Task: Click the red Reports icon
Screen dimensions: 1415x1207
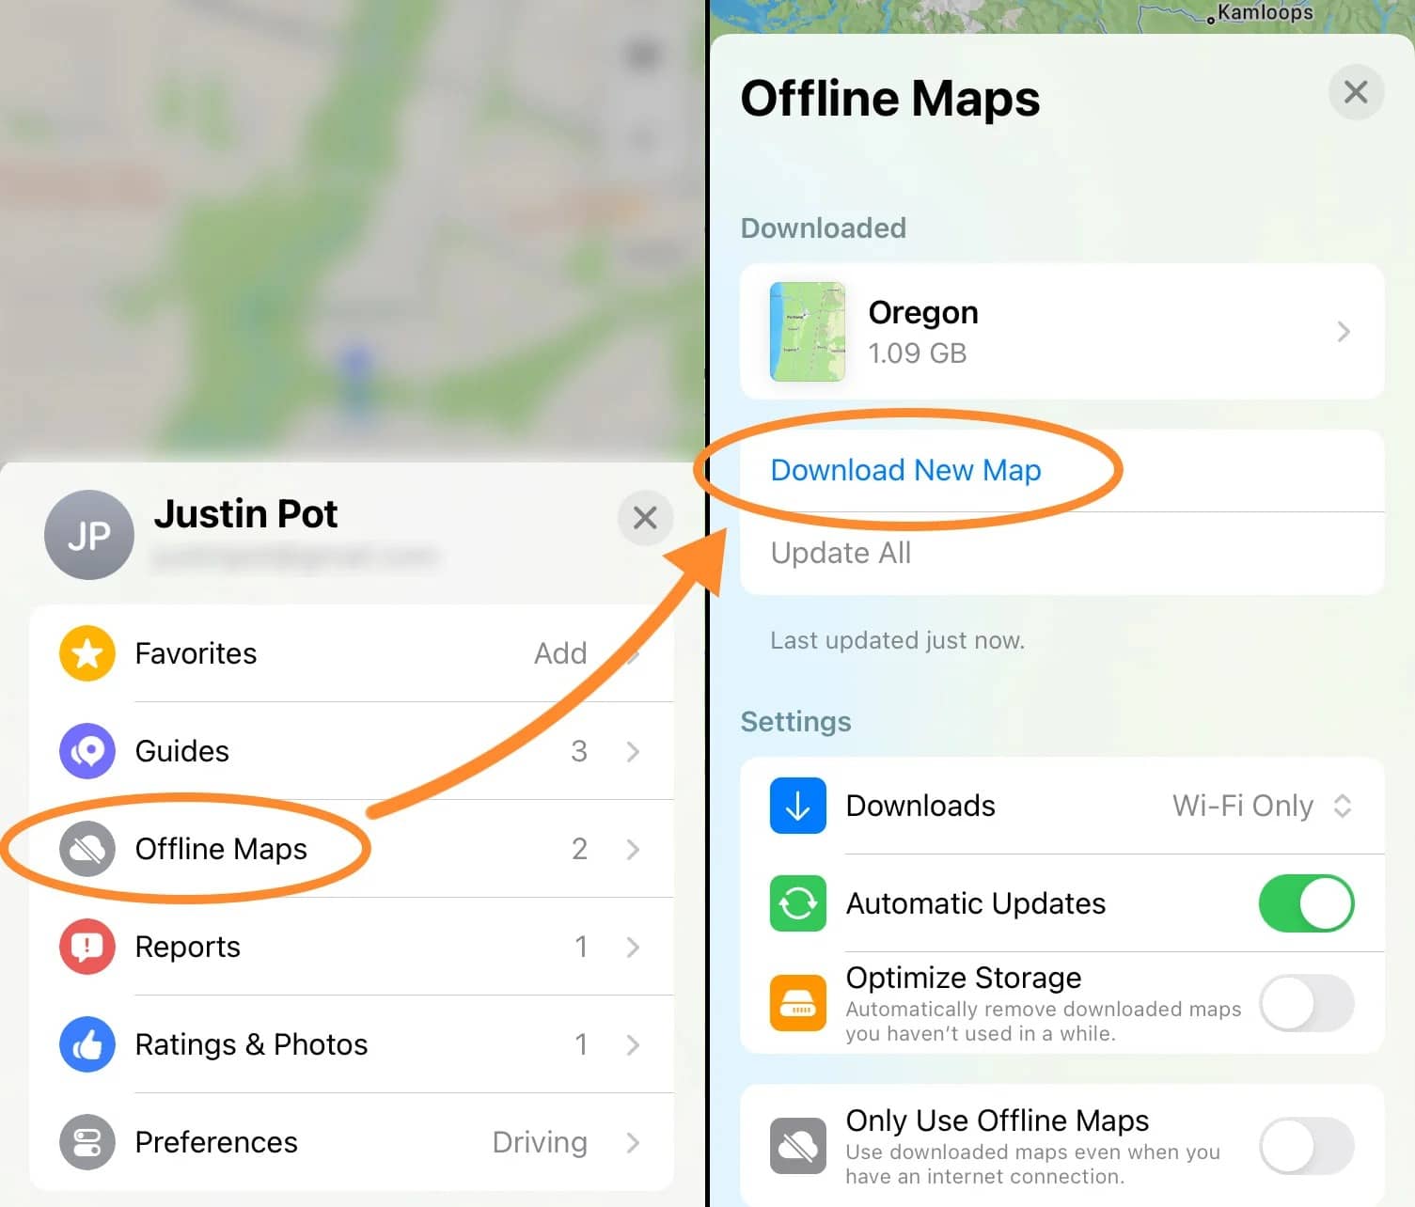Action: pos(87,947)
